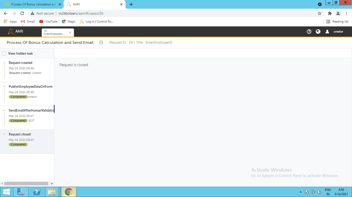Switch to Process Of Bonus Calculation browser tab
The image size is (352, 197).
[32, 4]
